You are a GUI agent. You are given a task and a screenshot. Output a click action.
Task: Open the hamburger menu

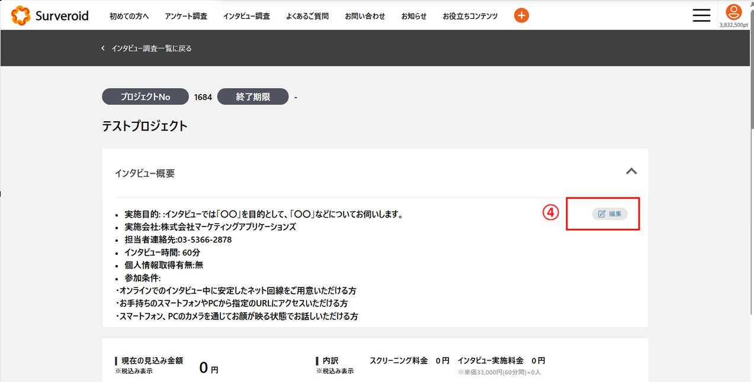coord(701,15)
